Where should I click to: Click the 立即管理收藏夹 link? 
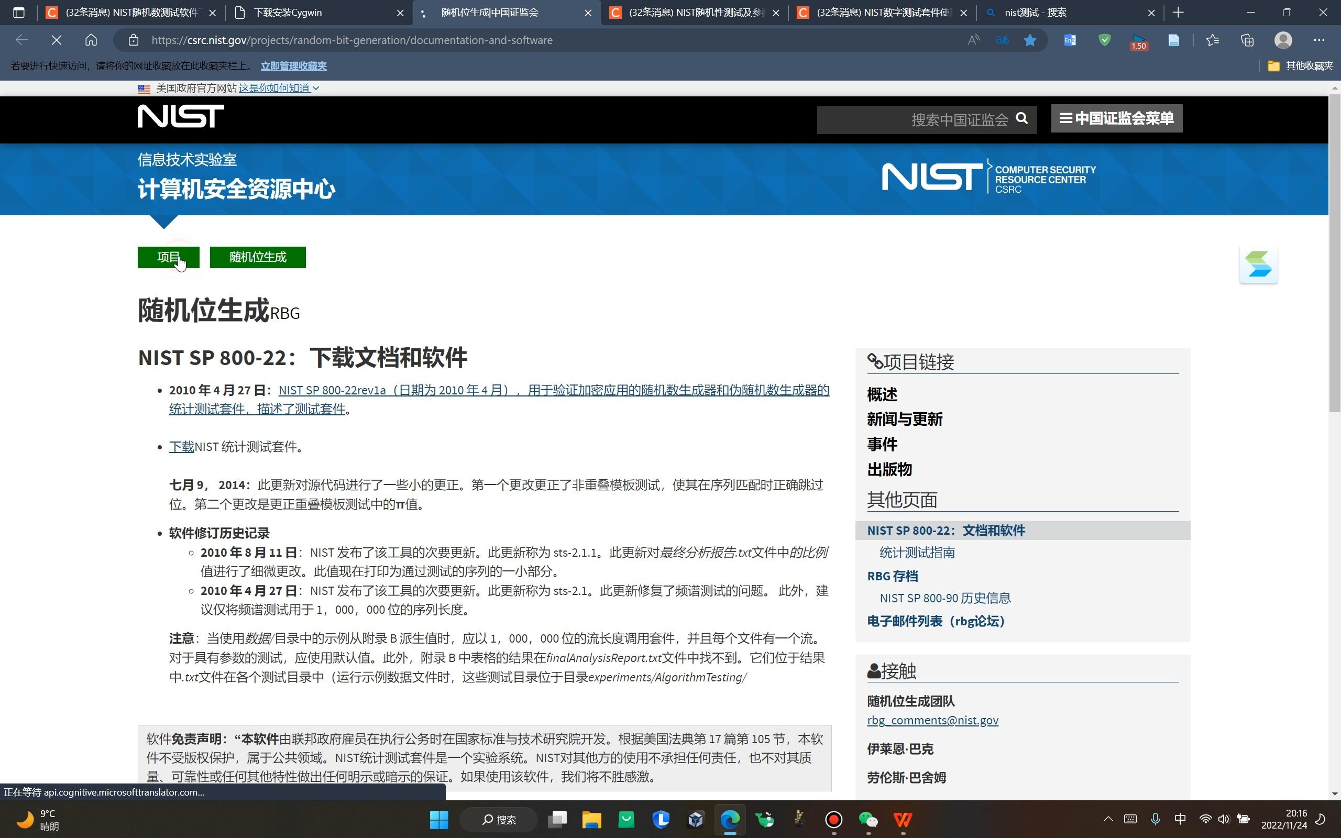[293, 66]
